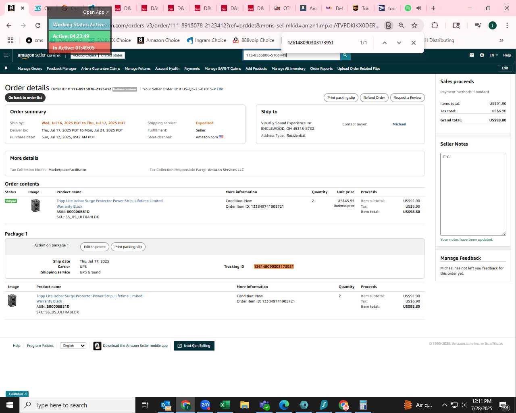Go to next find-in-page match

point(399,43)
